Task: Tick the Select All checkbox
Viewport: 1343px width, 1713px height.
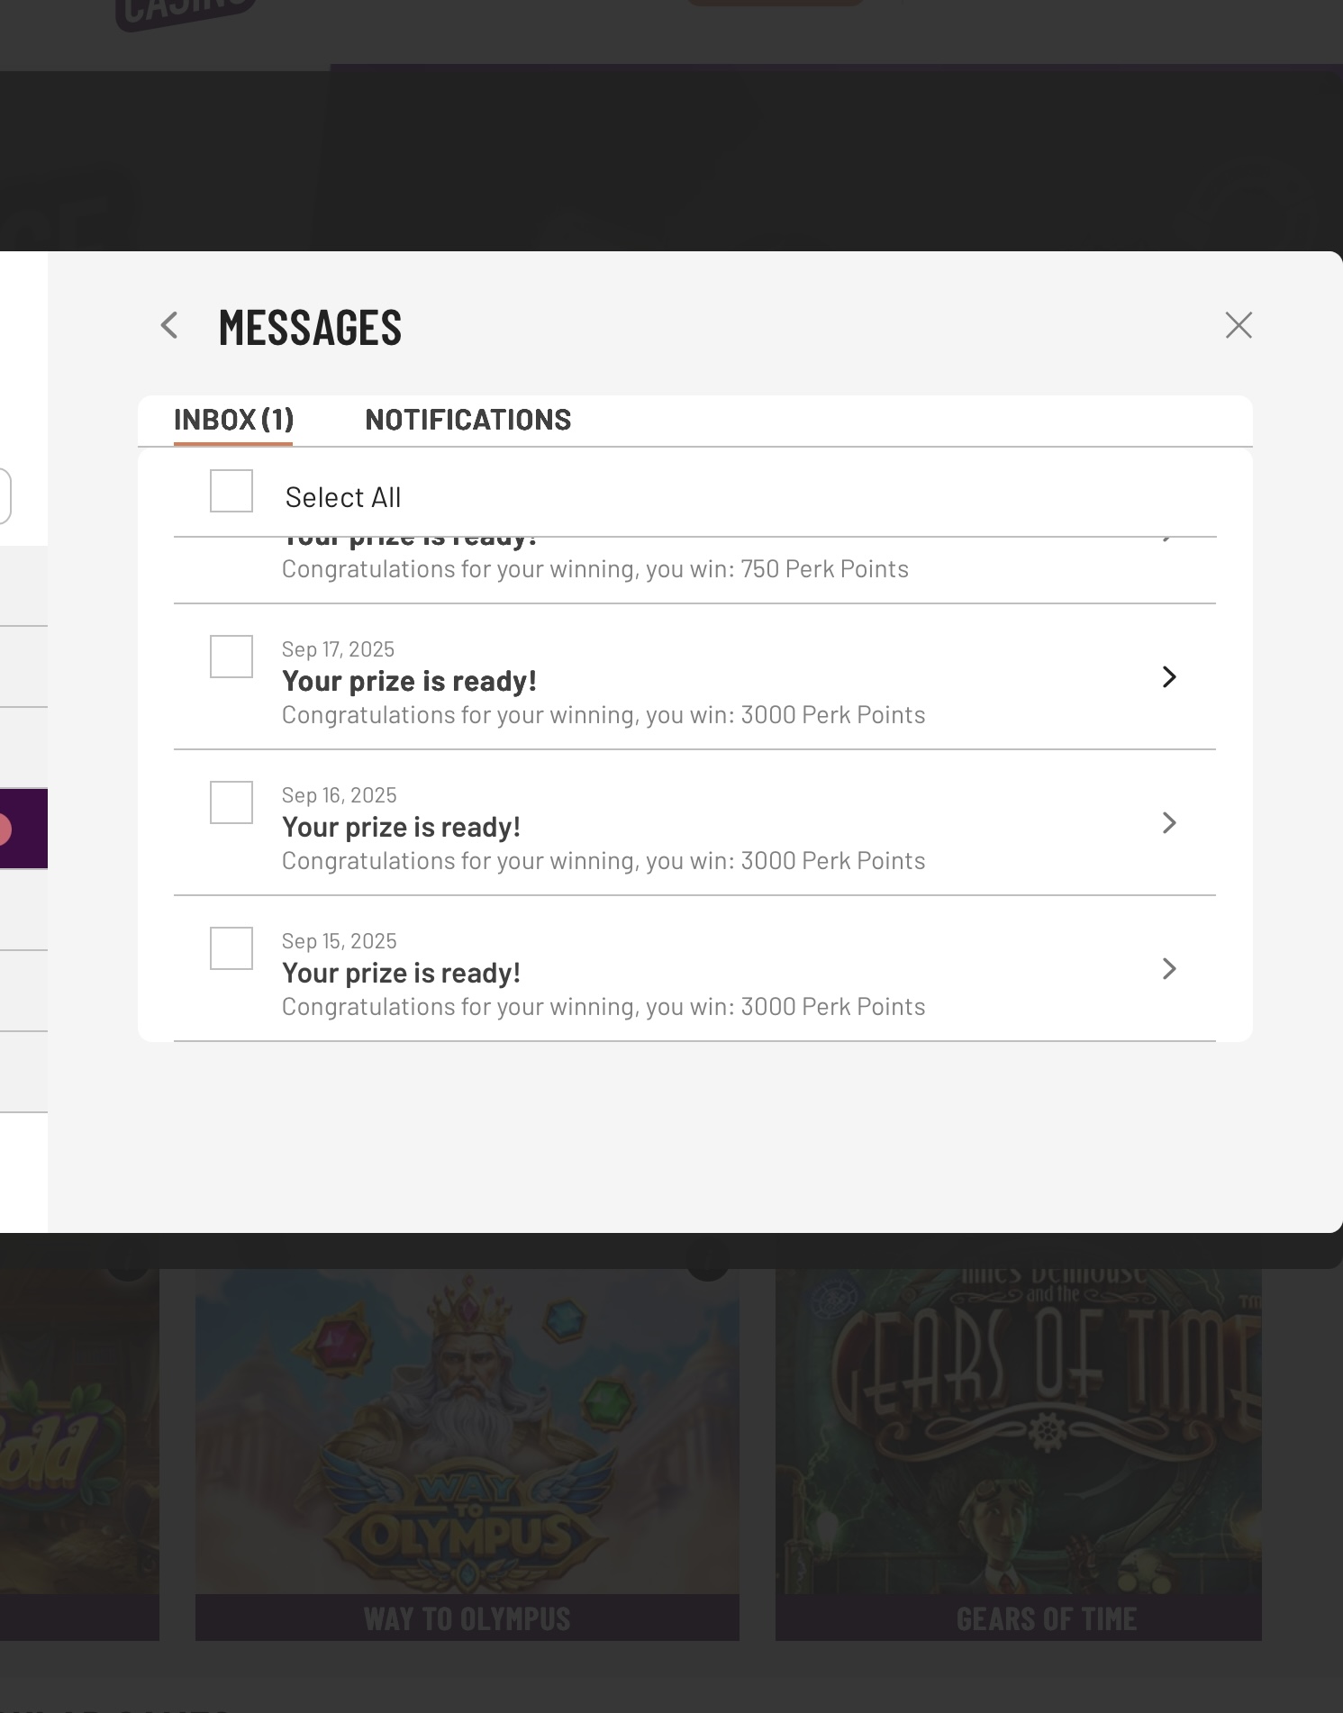Action: click(231, 492)
